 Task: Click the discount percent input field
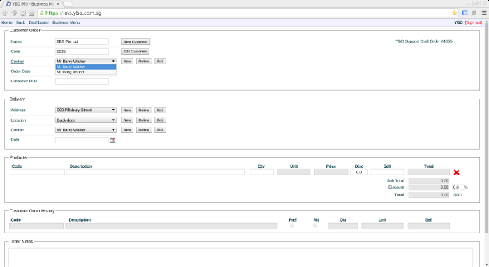point(458,187)
